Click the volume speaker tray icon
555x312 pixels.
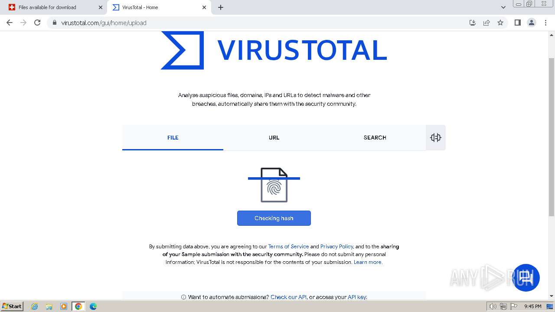(493, 306)
